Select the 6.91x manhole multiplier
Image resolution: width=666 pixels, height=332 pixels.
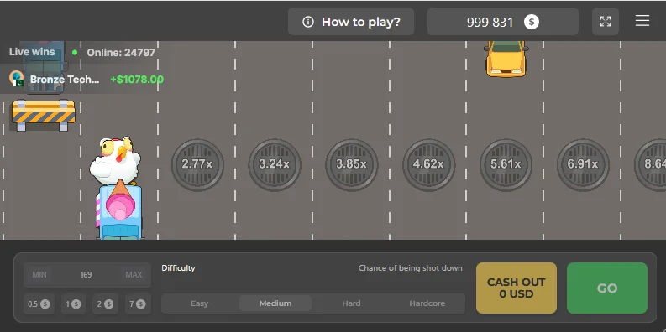click(x=583, y=165)
